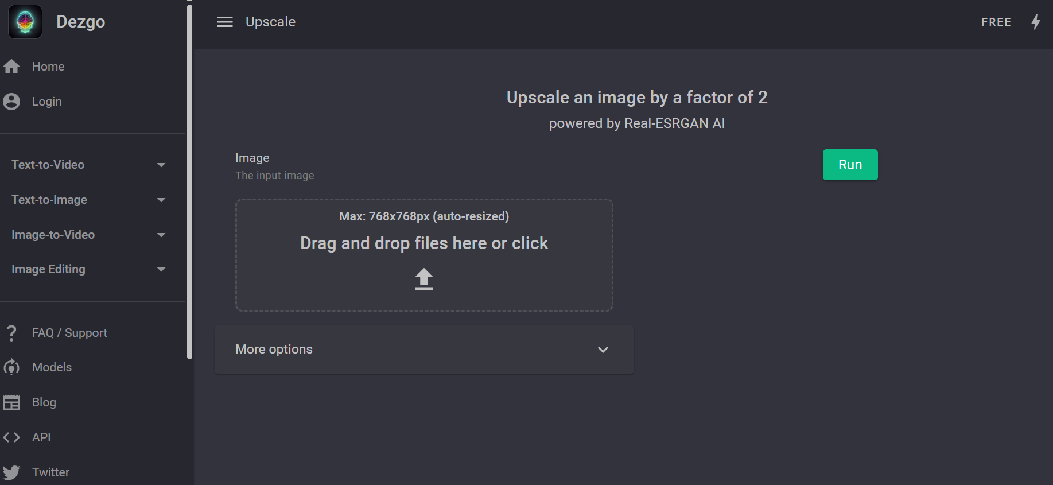Select the Text-to-Video category label
The image size is (1053, 485).
click(x=48, y=165)
